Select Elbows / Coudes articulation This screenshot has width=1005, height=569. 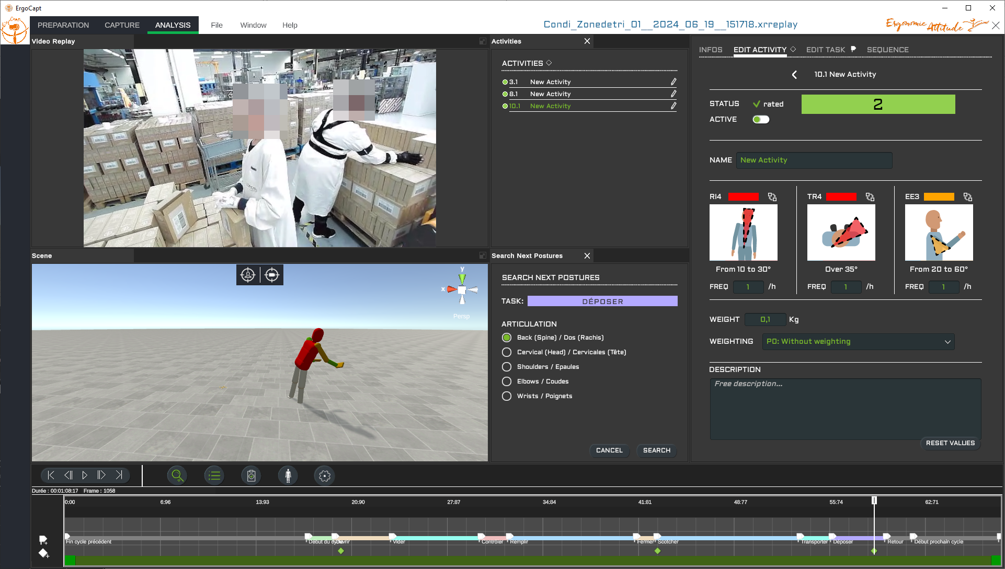click(x=507, y=381)
